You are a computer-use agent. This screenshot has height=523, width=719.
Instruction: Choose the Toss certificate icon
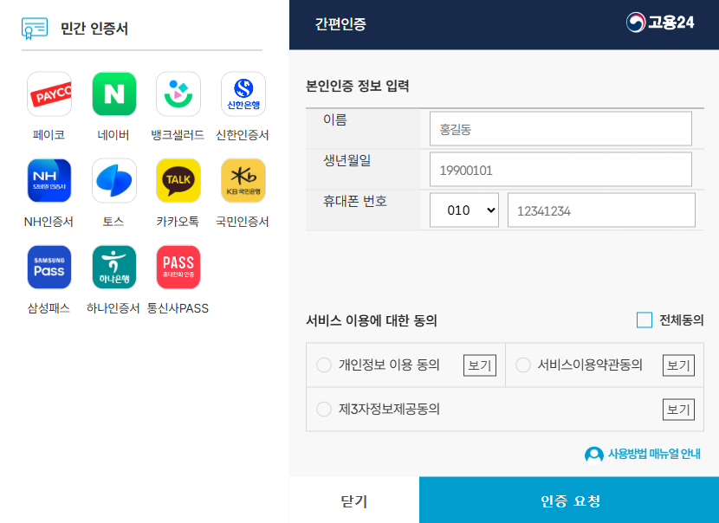tap(113, 181)
